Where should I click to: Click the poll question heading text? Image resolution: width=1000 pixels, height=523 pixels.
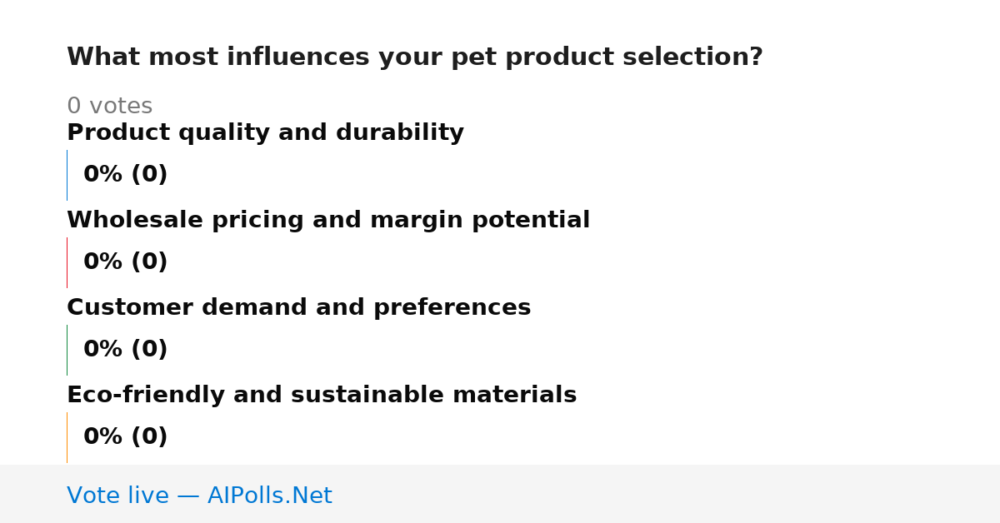pos(415,57)
